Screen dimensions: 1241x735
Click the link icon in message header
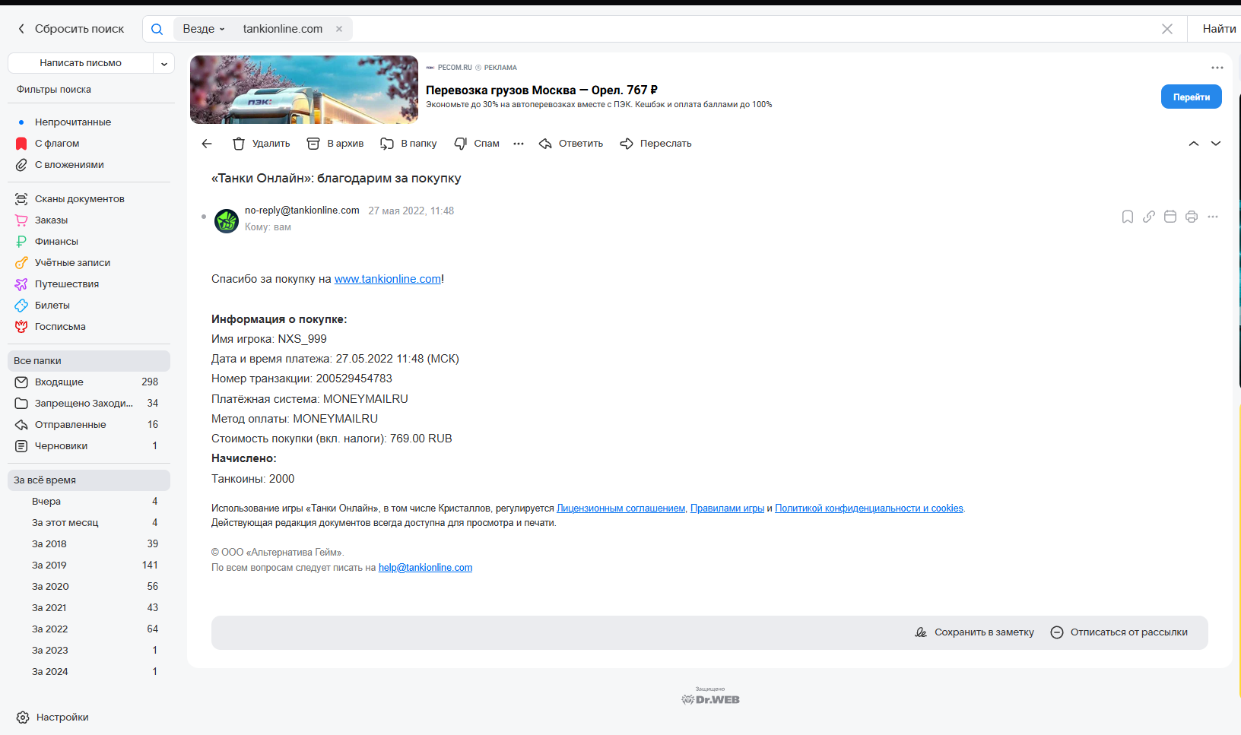click(1149, 217)
